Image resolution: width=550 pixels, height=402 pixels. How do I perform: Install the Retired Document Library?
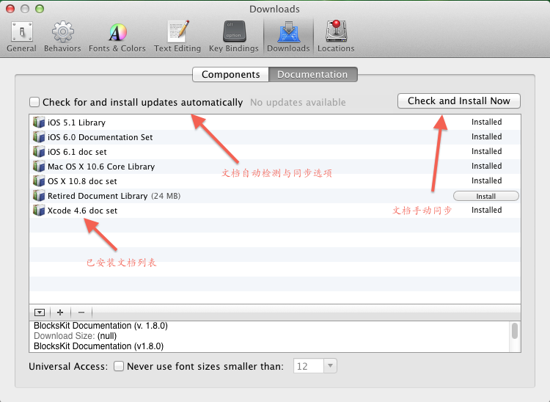(485, 196)
